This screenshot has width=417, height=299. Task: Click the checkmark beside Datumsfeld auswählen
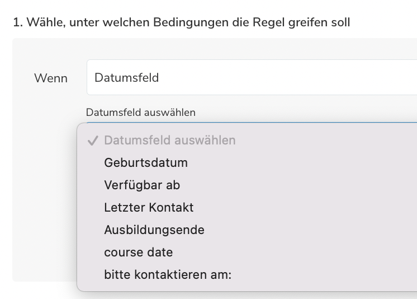(x=93, y=141)
